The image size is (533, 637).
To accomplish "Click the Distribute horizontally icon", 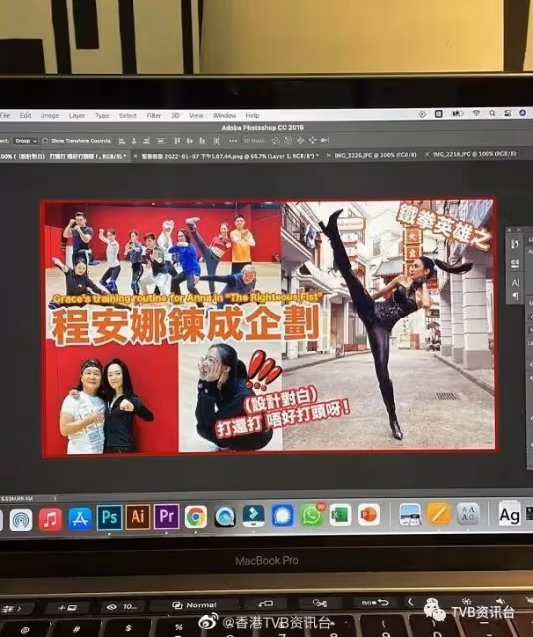I will 216,141.
